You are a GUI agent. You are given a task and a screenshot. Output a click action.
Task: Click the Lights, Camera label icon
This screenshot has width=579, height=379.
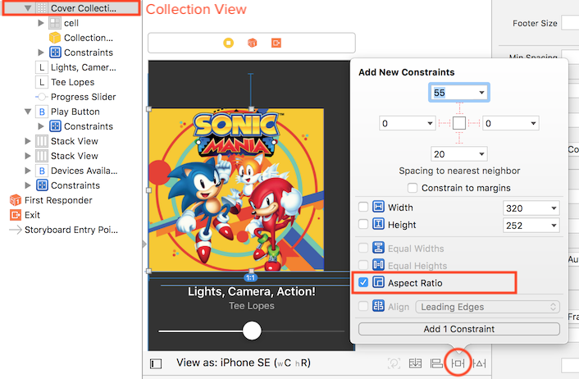point(42,67)
